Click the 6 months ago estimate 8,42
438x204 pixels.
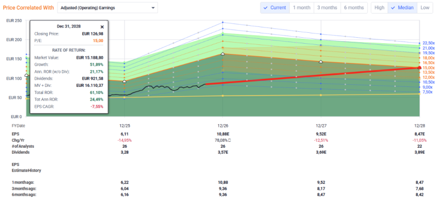(x=419, y=195)
